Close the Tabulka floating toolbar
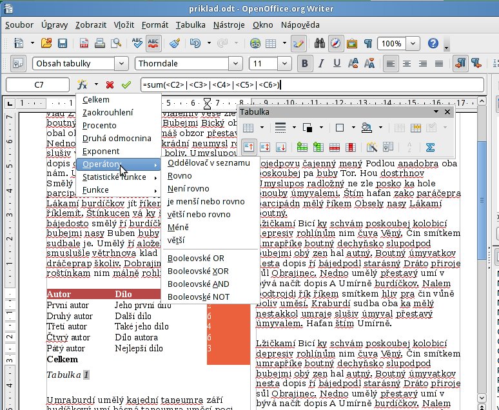Screen dimensions: 499x410 (447, 112)
